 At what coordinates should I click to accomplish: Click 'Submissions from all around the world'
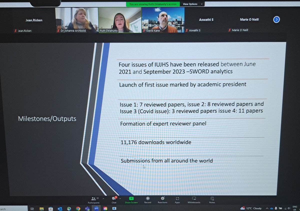[x=167, y=161]
